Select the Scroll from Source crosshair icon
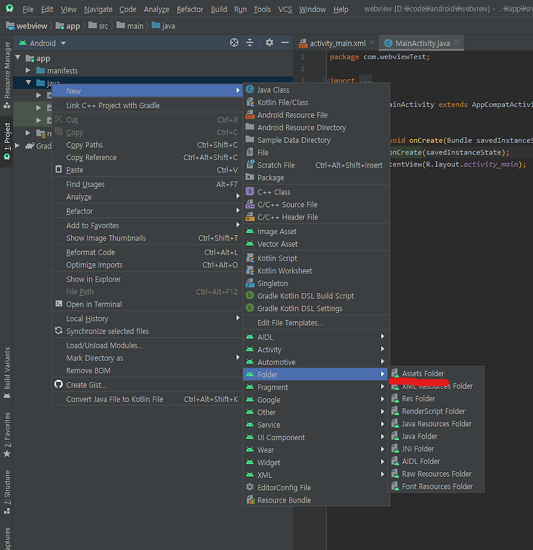The image size is (533, 550). 234,42
